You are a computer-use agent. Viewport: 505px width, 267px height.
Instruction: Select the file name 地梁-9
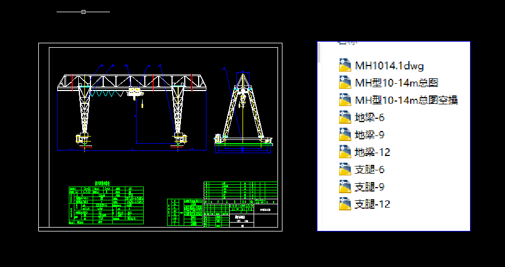370,135
